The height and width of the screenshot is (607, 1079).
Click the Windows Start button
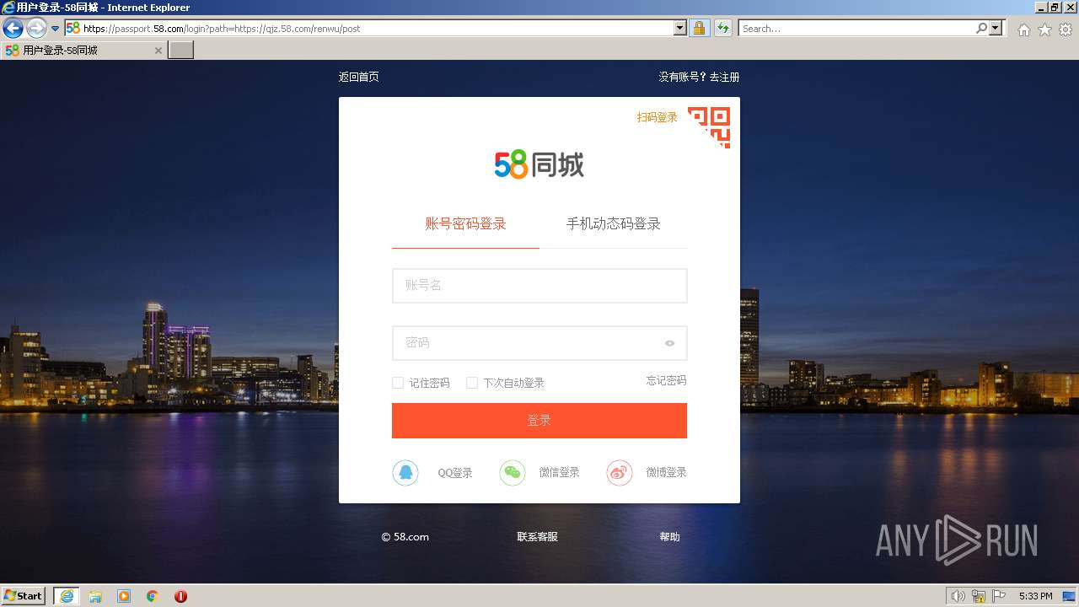point(24,596)
